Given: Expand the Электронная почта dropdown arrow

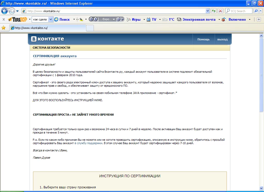Looking at the screenshot, I should [219, 19].
